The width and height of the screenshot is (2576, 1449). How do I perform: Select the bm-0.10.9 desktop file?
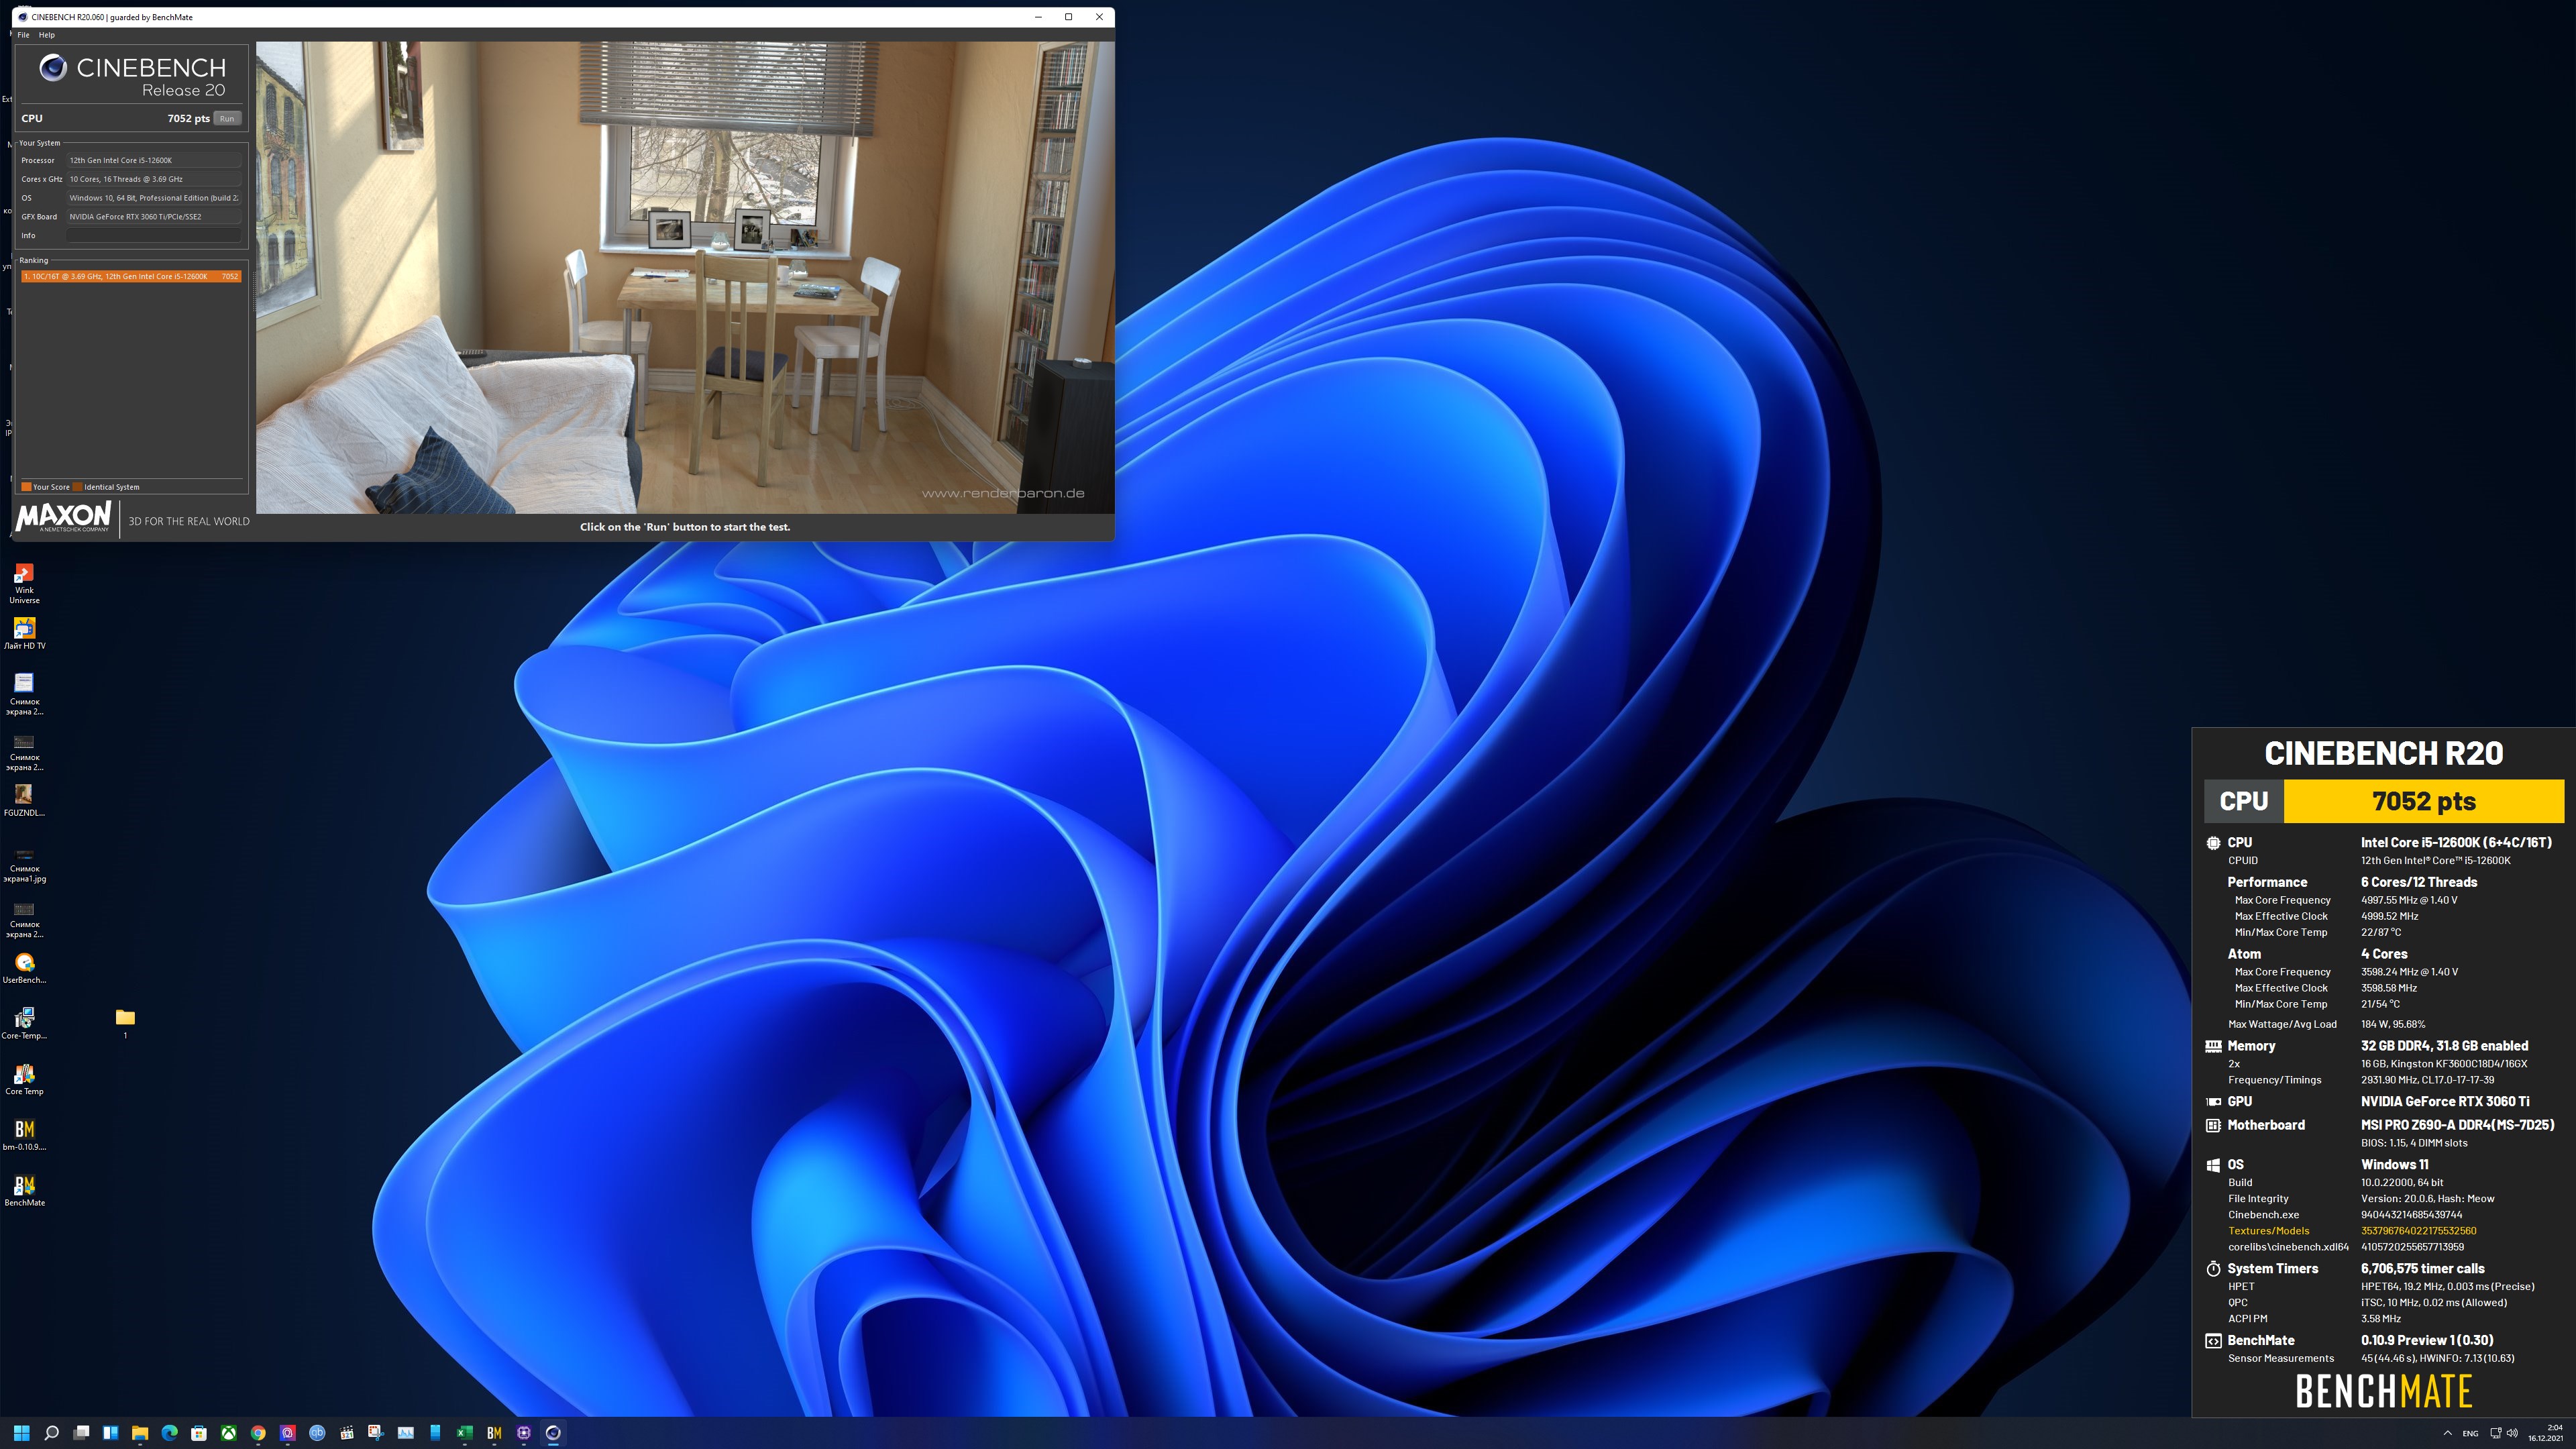click(24, 1134)
